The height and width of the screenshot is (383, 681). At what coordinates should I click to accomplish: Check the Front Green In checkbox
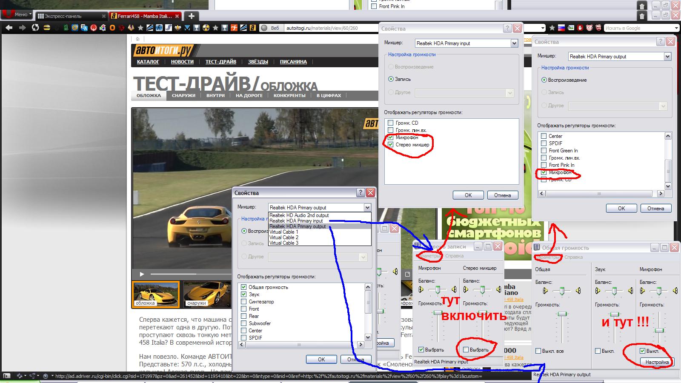click(x=544, y=151)
